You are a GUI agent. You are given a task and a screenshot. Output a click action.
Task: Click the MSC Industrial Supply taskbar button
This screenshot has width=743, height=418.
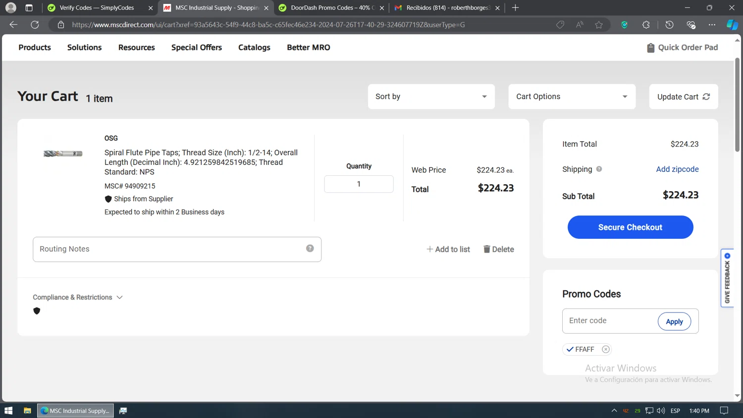coord(75,411)
